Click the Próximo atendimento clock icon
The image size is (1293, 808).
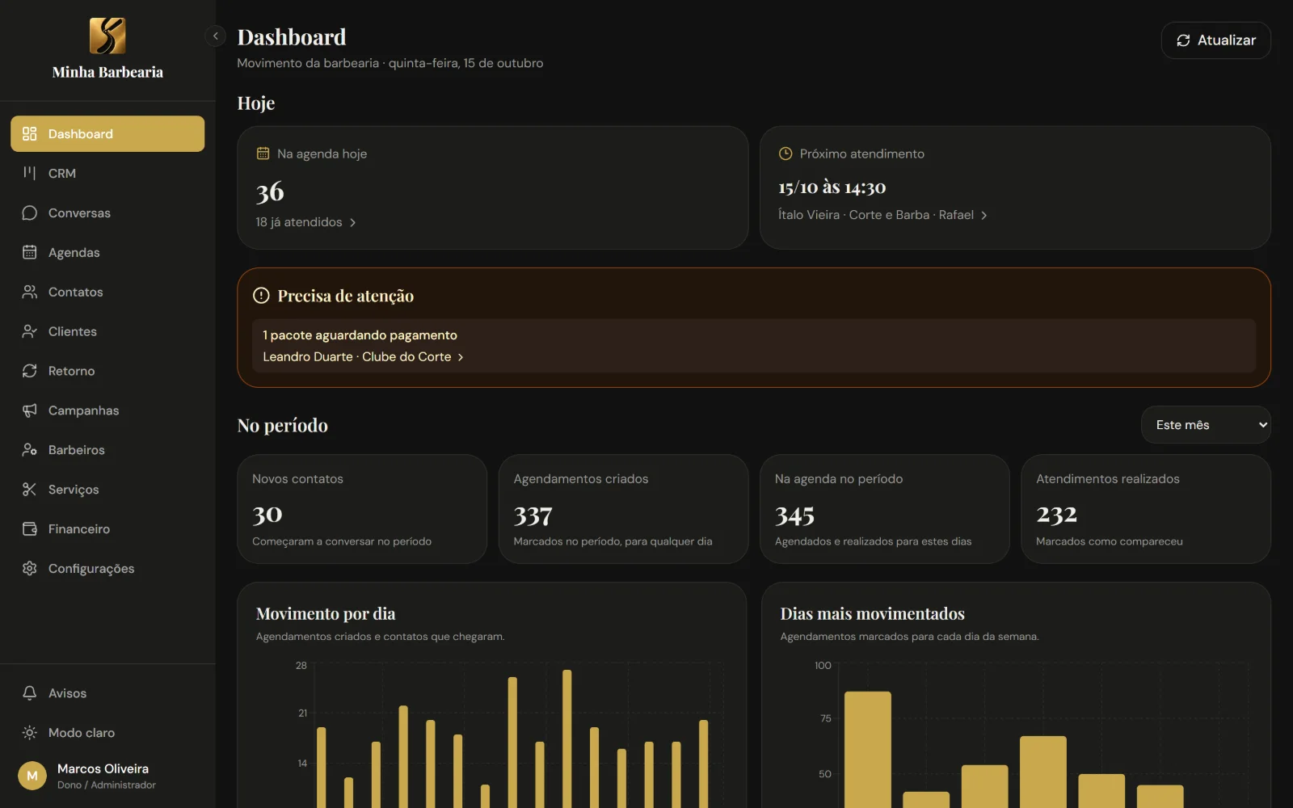[785, 154]
